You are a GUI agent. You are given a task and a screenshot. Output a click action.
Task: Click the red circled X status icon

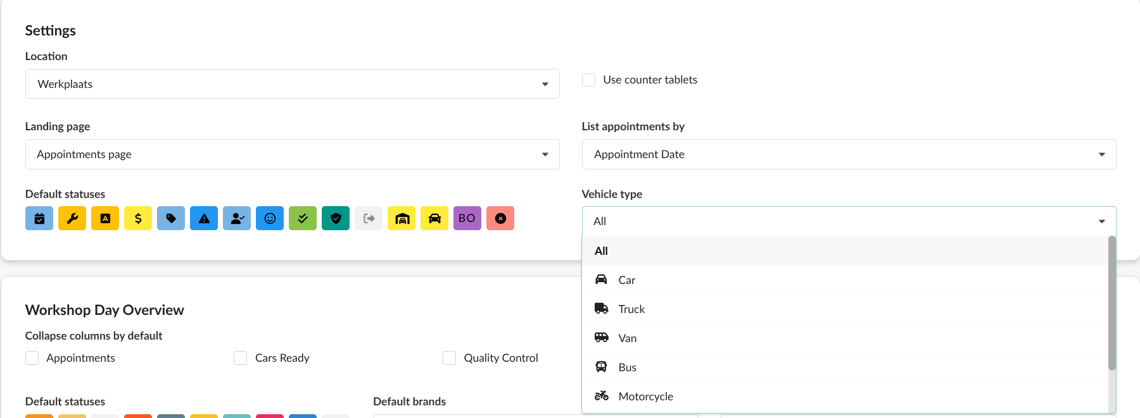tap(500, 218)
